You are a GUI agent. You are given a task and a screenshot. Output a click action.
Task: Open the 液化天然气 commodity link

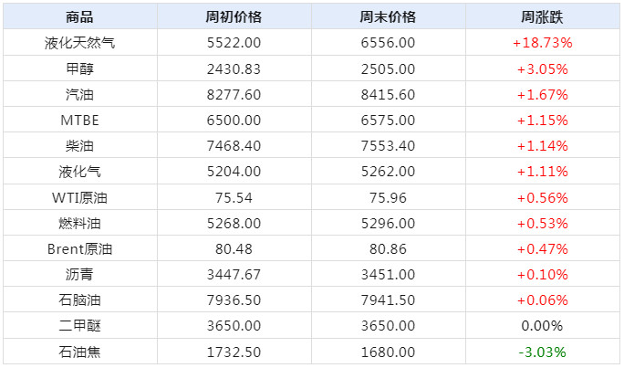[x=79, y=43]
